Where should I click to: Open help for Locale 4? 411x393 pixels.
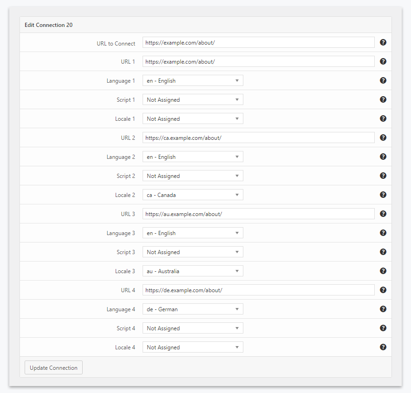pyautogui.click(x=383, y=347)
